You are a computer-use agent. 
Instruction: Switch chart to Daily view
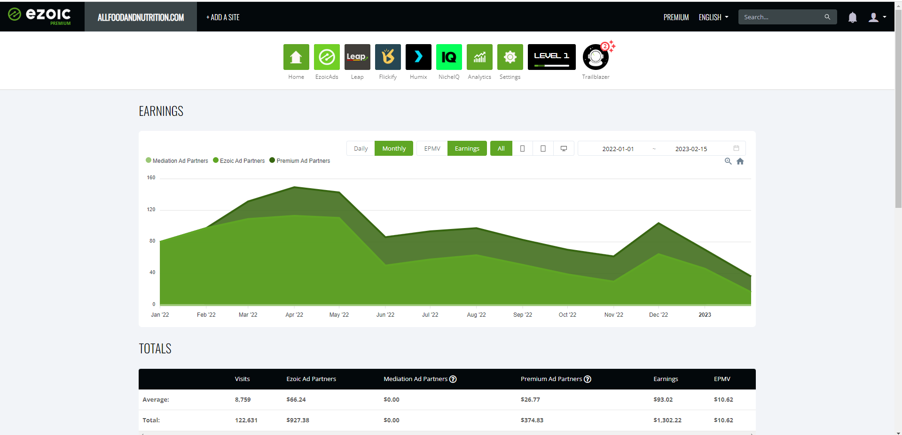pyautogui.click(x=361, y=148)
